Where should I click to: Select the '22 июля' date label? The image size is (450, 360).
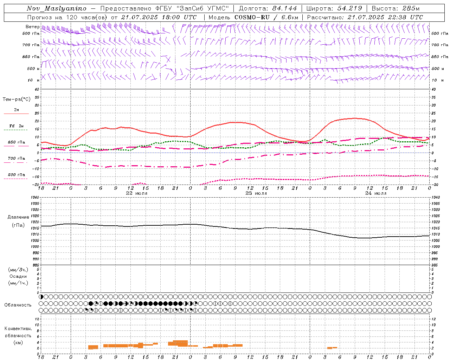coord(137,193)
